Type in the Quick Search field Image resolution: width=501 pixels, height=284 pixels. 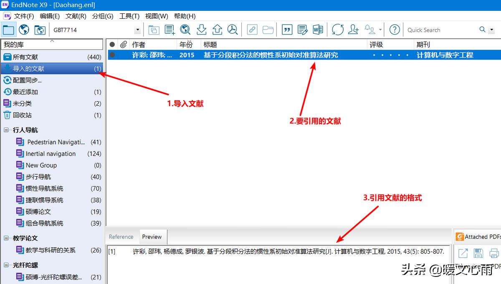[x=438, y=30]
